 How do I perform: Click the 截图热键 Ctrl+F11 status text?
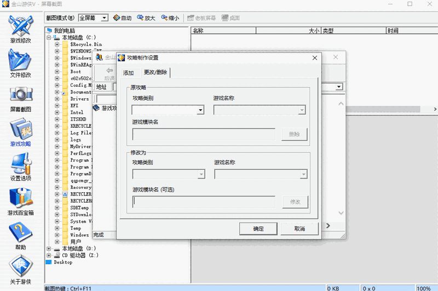click(x=68, y=288)
